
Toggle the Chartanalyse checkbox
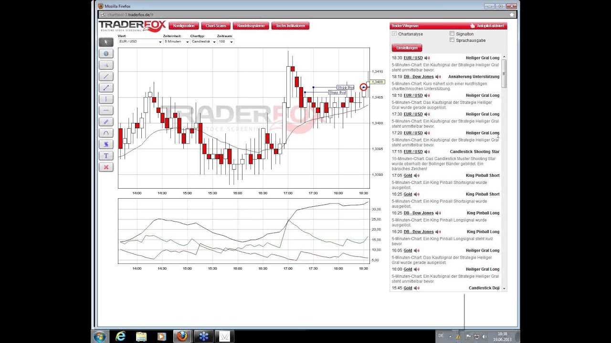[394, 34]
